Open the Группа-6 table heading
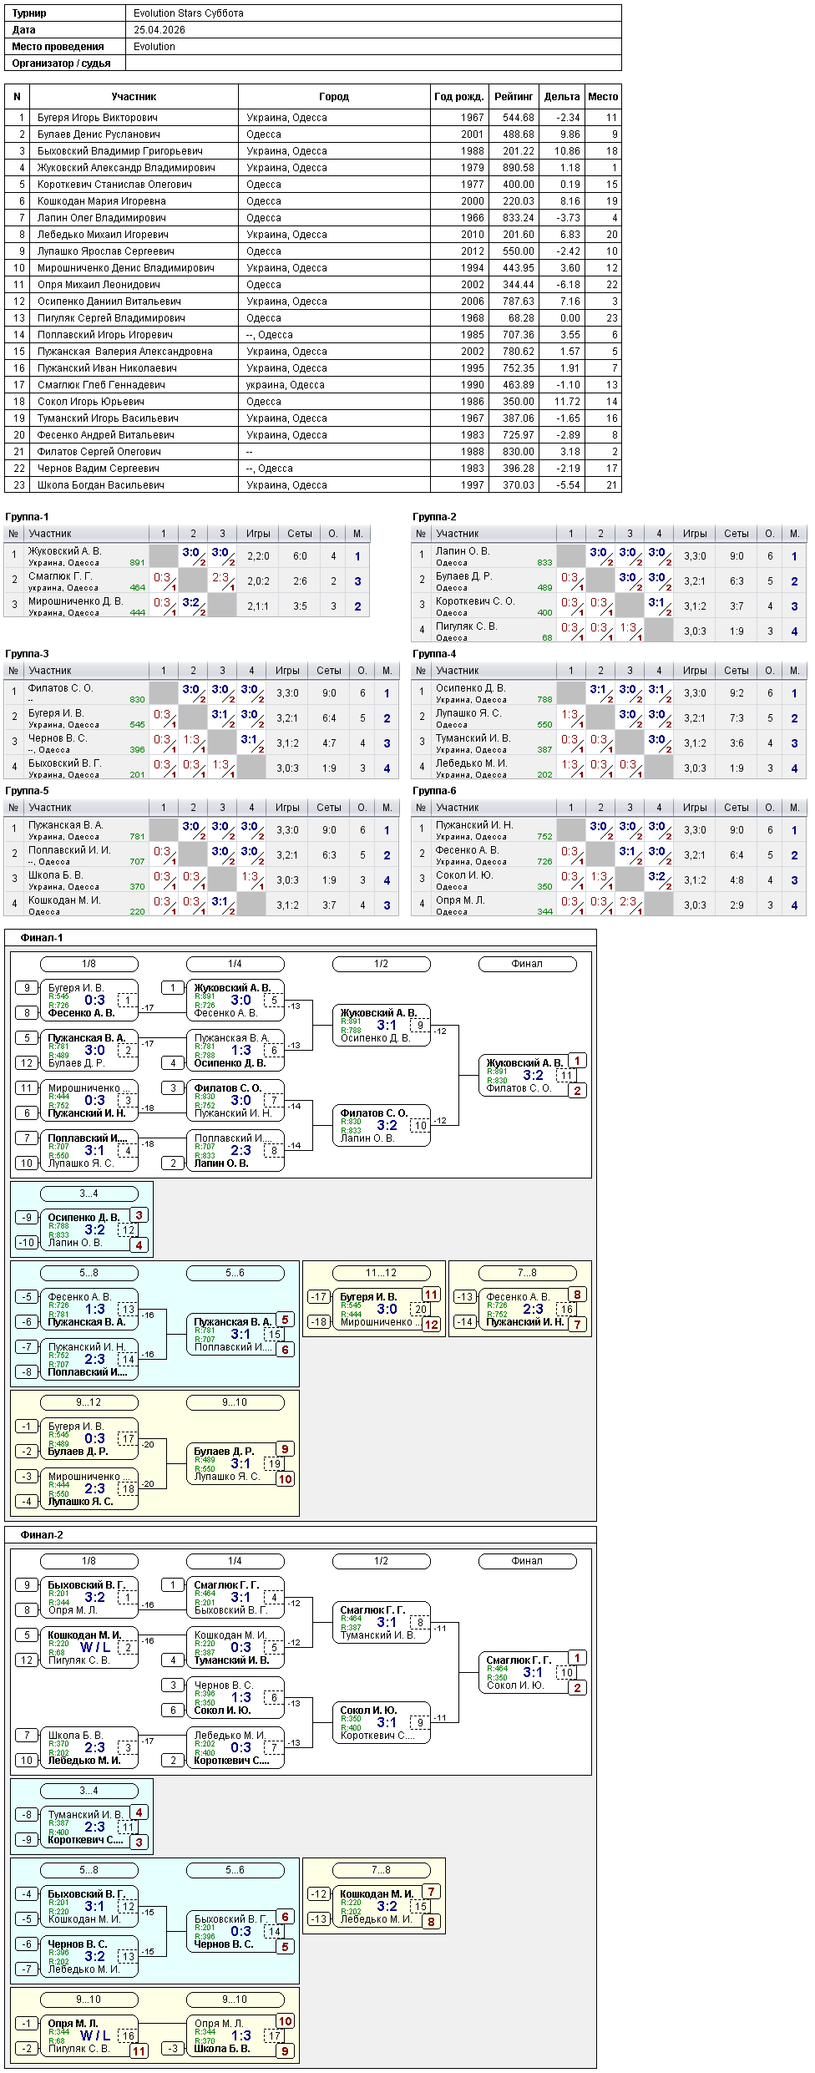The height and width of the screenshot is (2073, 815). pyautogui.click(x=434, y=791)
